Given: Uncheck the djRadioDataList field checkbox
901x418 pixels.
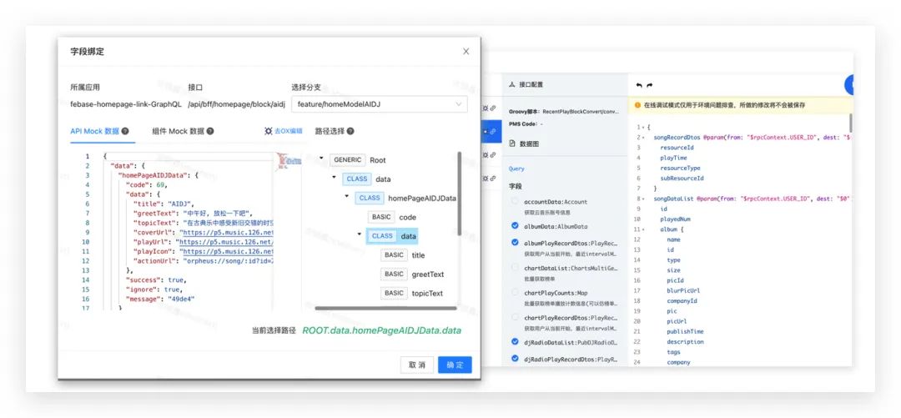Looking at the screenshot, I should tap(515, 341).
